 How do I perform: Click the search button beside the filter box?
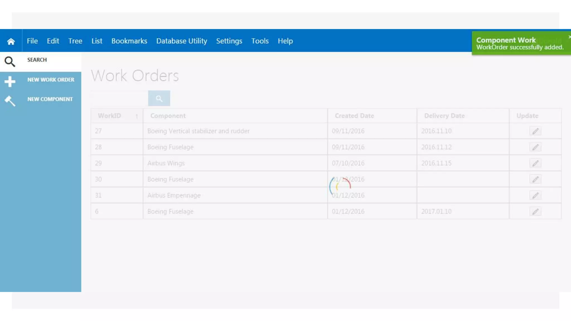(x=159, y=98)
